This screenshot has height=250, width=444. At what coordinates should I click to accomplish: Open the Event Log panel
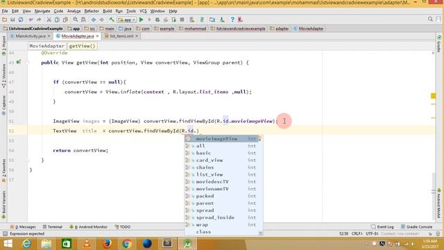pos(382,227)
